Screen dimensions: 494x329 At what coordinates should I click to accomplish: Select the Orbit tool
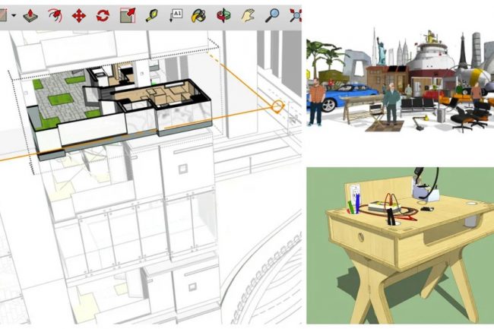tap(223, 14)
